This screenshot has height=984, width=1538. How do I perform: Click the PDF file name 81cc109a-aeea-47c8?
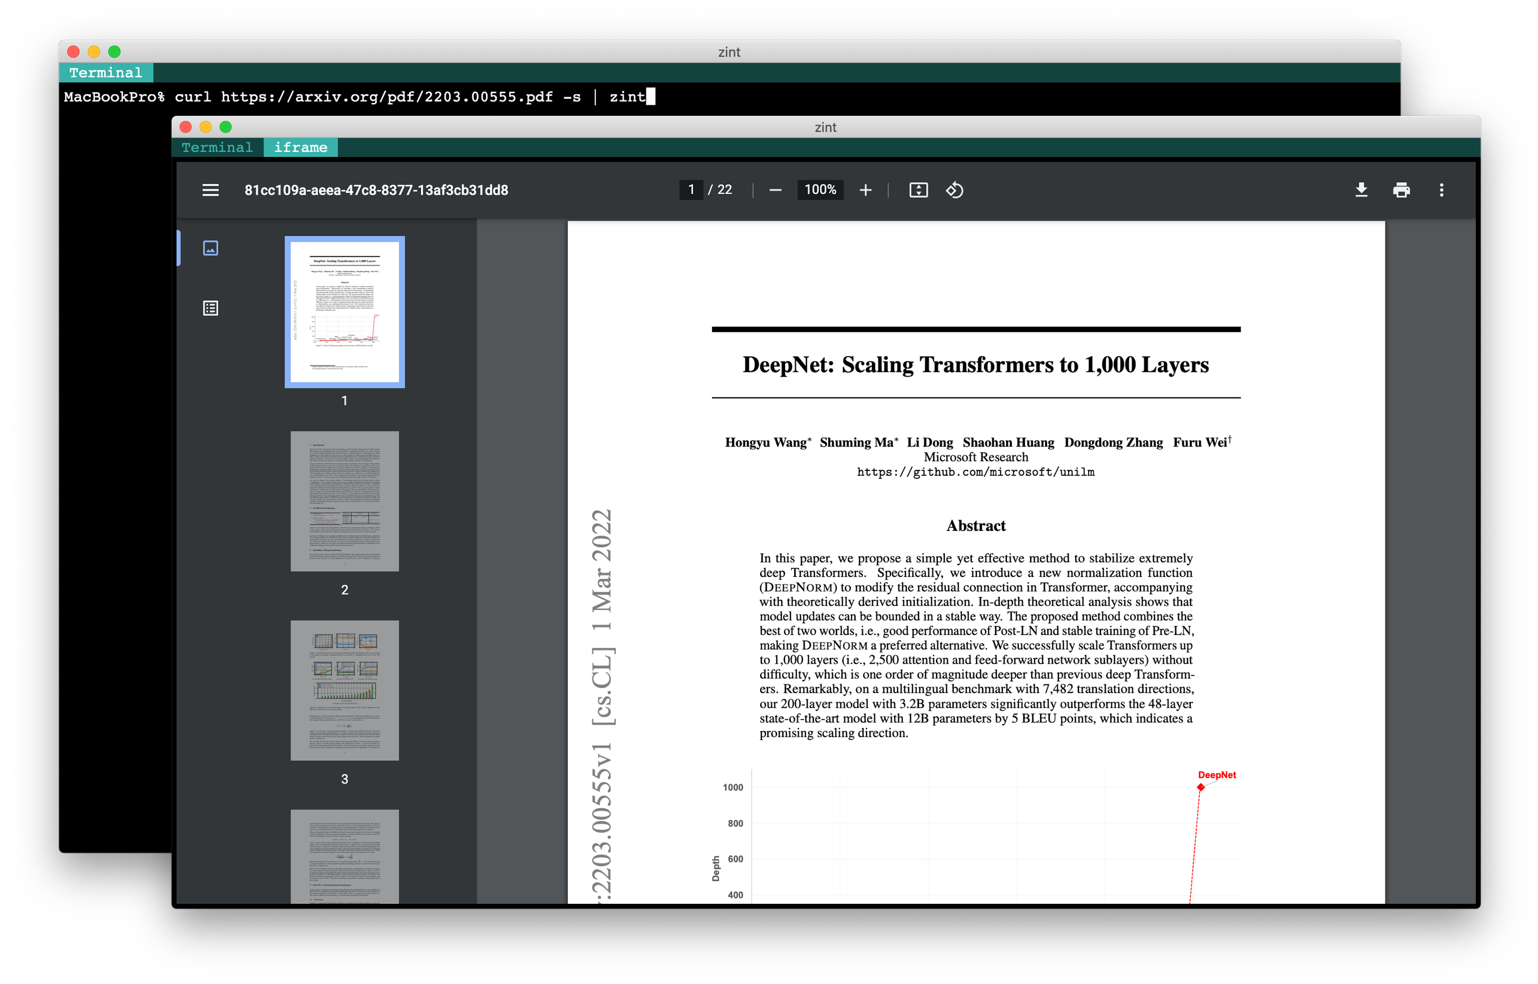click(376, 191)
